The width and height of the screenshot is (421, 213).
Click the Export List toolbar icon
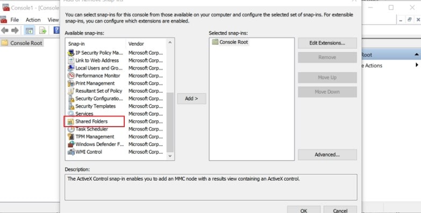click(x=42, y=30)
